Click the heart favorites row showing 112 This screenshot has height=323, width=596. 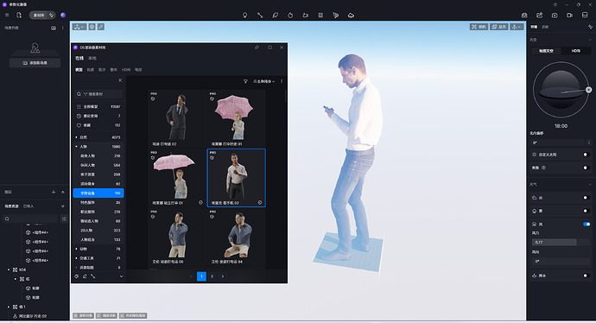coord(98,125)
